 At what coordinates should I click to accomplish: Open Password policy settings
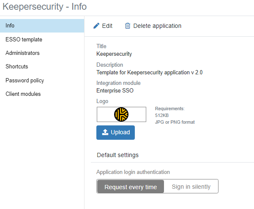[25, 80]
